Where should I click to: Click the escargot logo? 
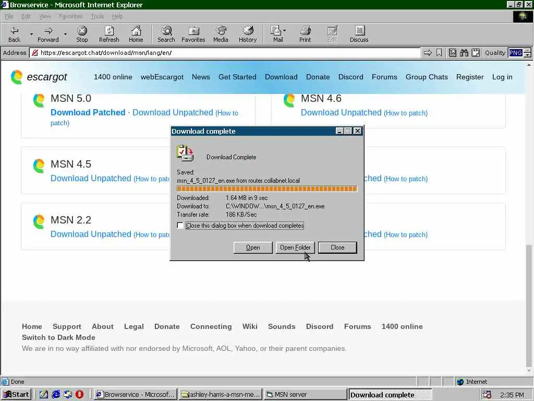(39, 77)
